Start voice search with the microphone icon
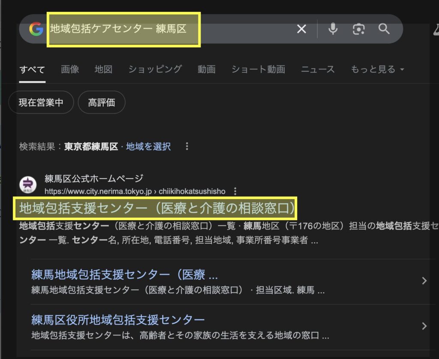 333,29
